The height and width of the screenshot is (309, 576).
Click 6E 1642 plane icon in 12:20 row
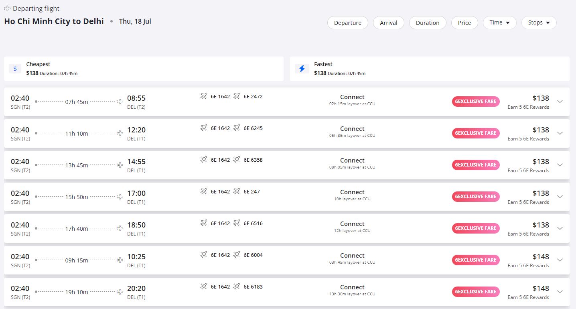(204, 128)
